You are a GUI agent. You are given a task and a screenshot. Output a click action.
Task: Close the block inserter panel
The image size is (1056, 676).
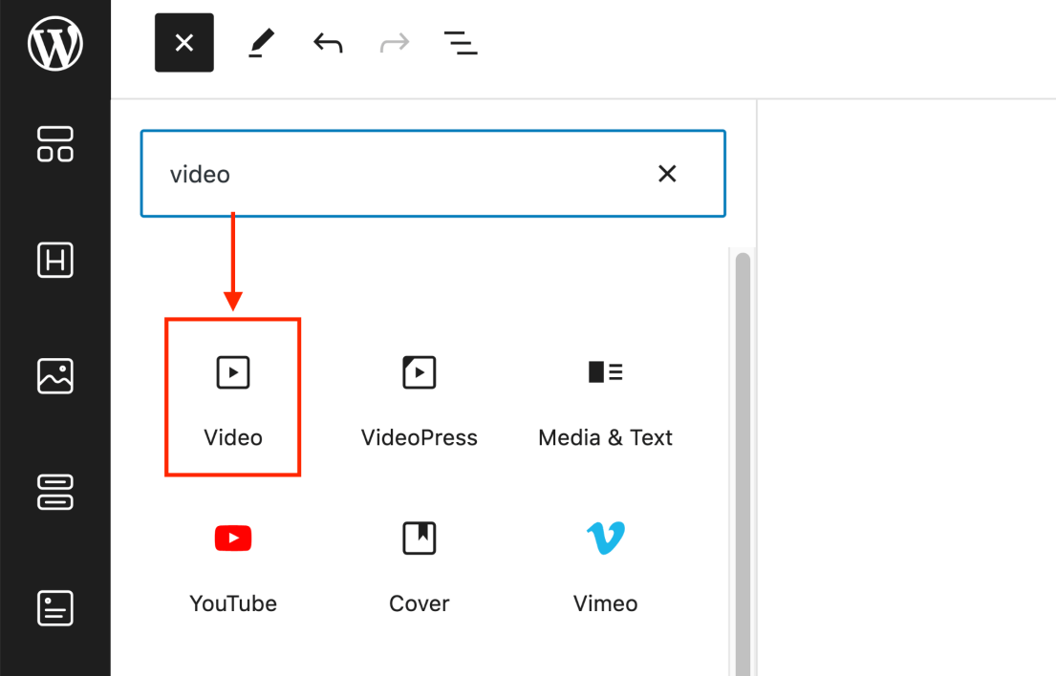tap(183, 43)
